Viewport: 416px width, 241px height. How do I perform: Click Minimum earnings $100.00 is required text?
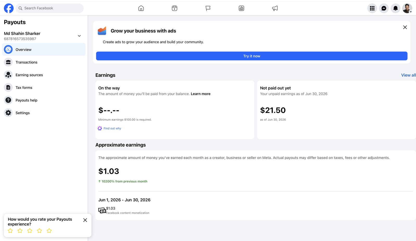(x=125, y=120)
